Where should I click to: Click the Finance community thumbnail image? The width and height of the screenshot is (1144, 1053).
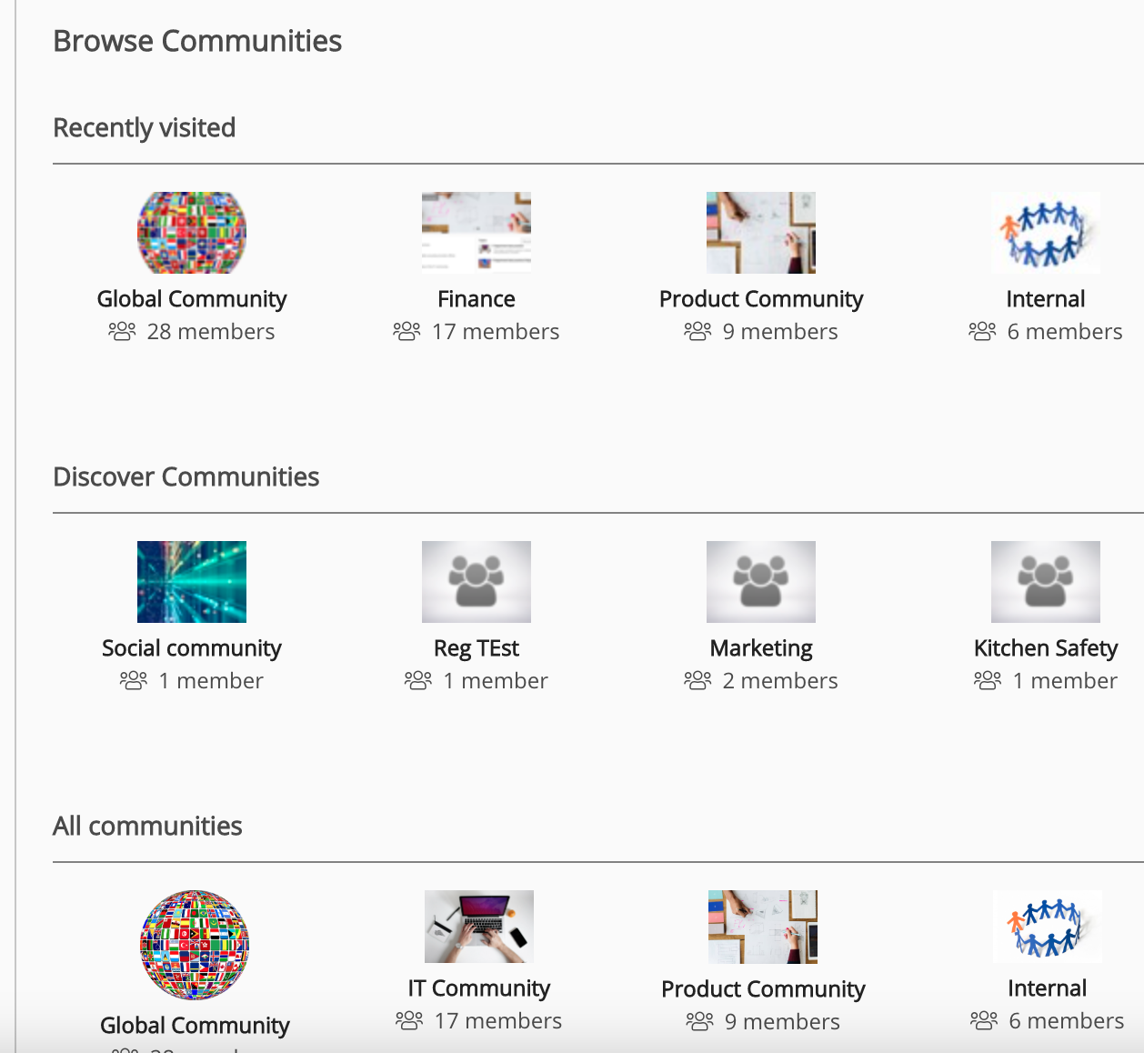click(x=477, y=233)
